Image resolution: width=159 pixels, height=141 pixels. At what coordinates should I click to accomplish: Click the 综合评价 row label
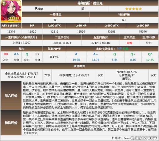(x=11, y=96)
